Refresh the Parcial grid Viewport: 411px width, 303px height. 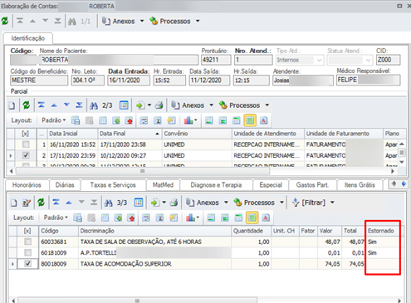(27, 105)
